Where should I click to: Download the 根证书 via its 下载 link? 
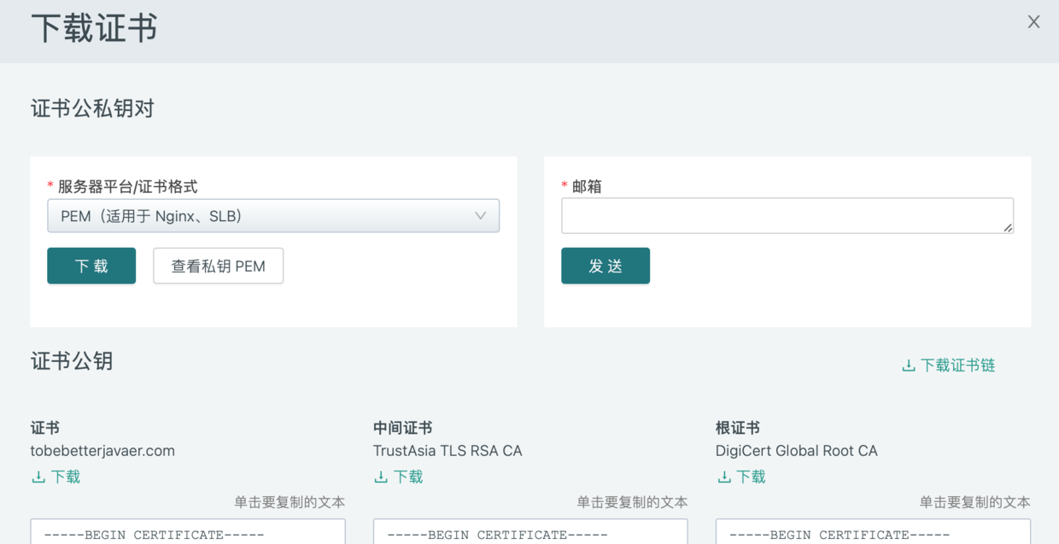pos(752,477)
